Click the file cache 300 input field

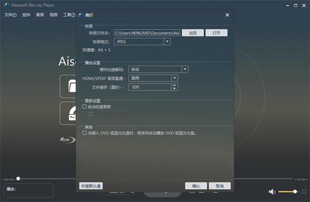pos(150,87)
